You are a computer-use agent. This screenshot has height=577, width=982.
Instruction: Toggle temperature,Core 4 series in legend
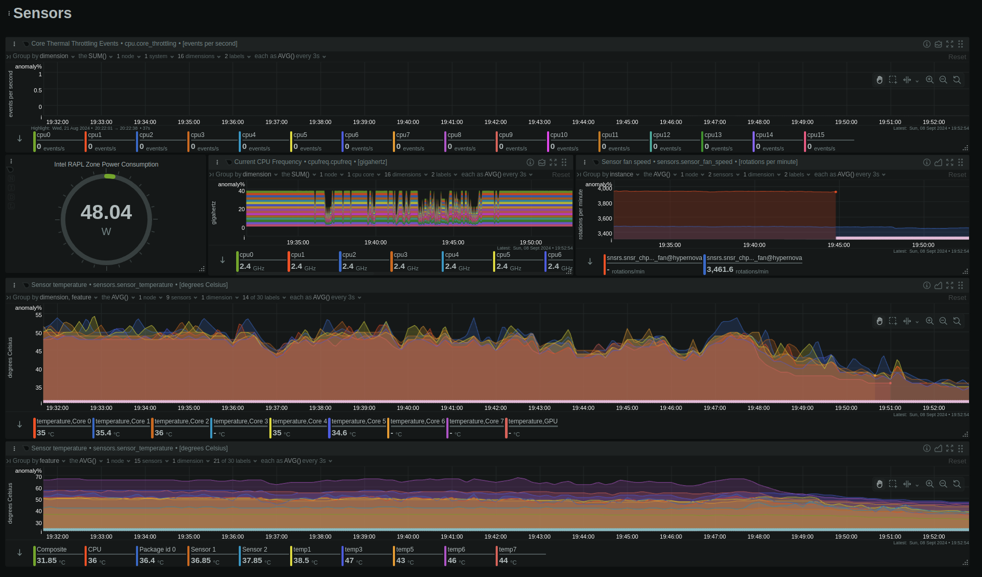tap(298, 428)
